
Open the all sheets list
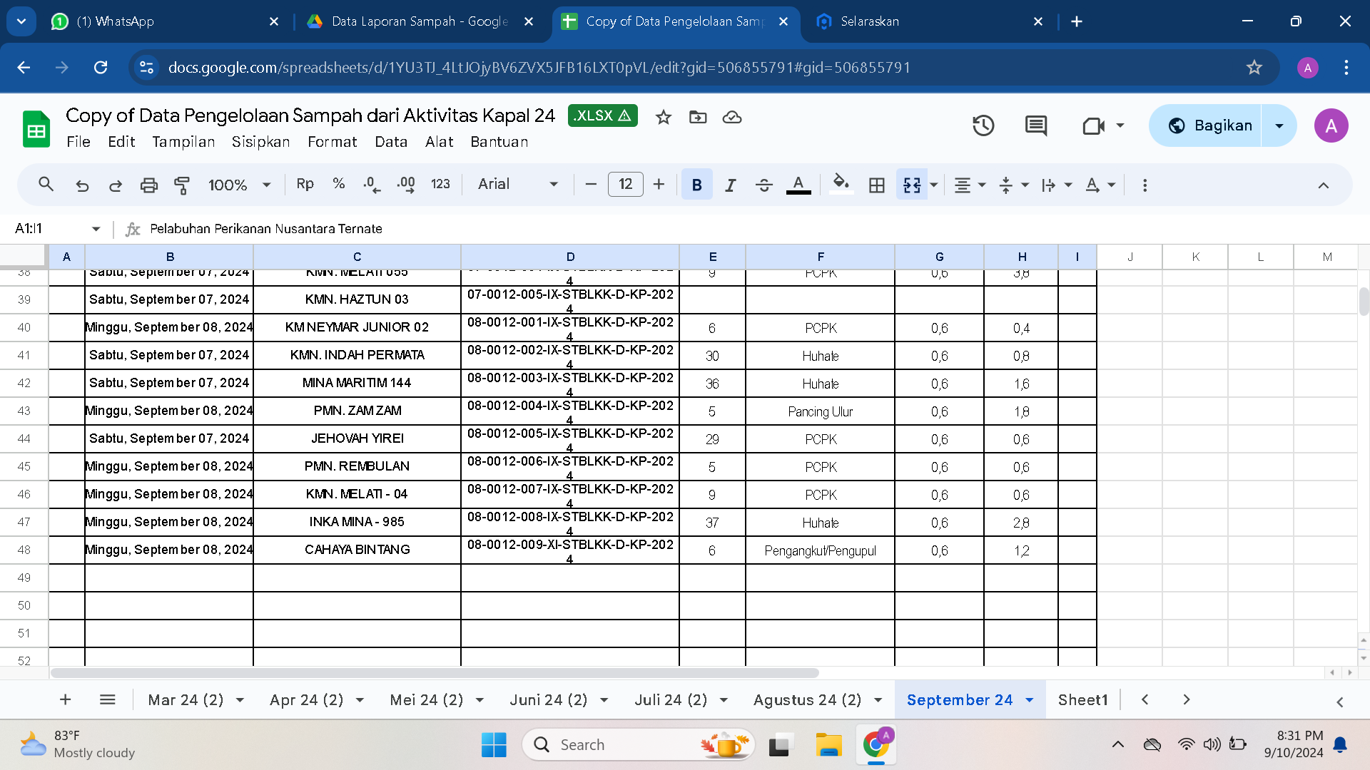108,699
